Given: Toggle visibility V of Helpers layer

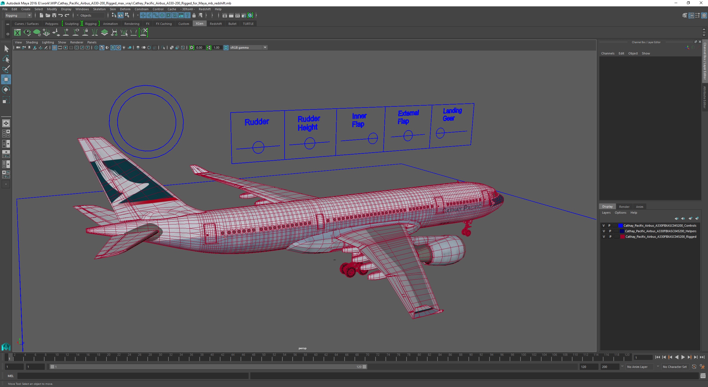Looking at the screenshot, I should click(604, 231).
